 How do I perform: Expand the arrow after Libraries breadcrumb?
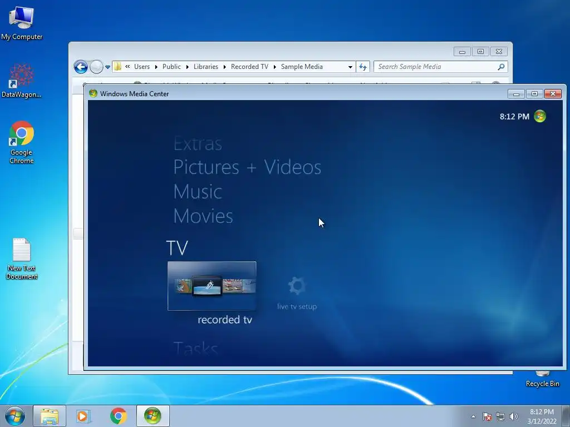click(225, 67)
